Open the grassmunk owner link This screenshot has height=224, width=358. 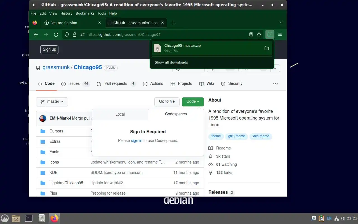point(56,67)
